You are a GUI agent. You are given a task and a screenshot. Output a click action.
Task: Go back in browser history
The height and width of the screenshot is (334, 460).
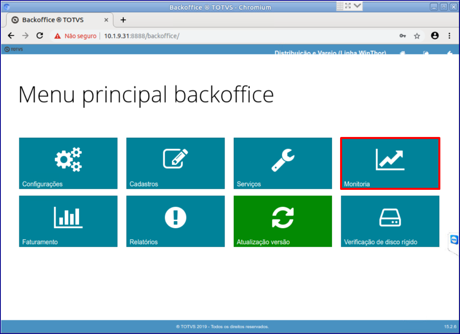click(11, 36)
